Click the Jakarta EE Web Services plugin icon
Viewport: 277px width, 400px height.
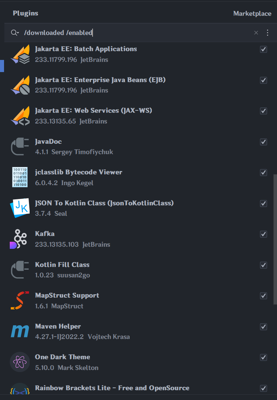[20, 116]
